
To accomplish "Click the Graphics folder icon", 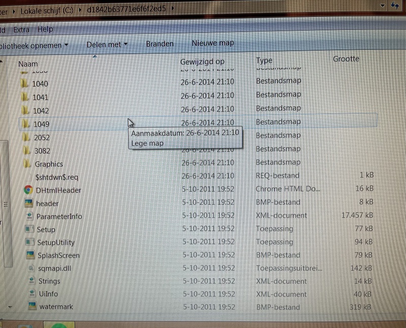I will (27, 163).
